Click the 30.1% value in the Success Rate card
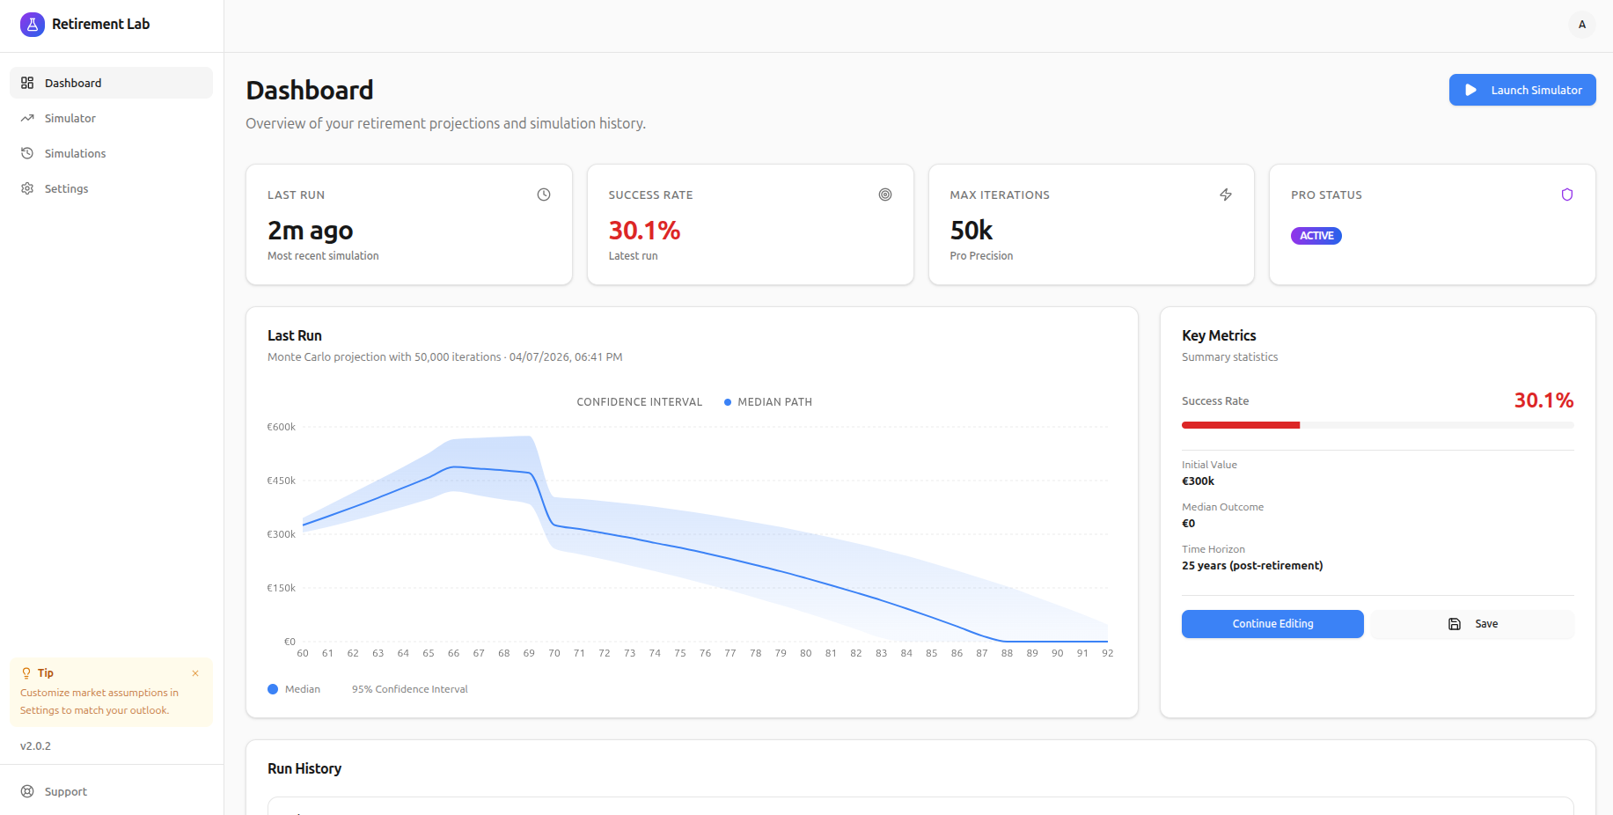The image size is (1613, 815). 644,231
